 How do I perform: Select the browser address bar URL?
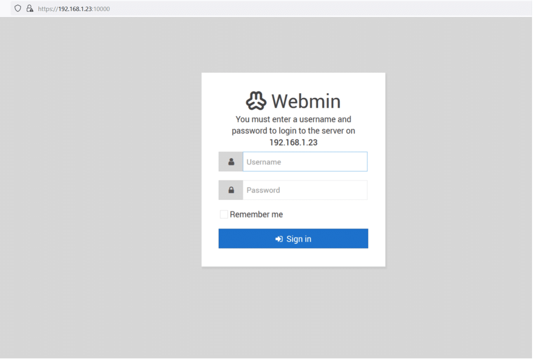click(x=74, y=9)
